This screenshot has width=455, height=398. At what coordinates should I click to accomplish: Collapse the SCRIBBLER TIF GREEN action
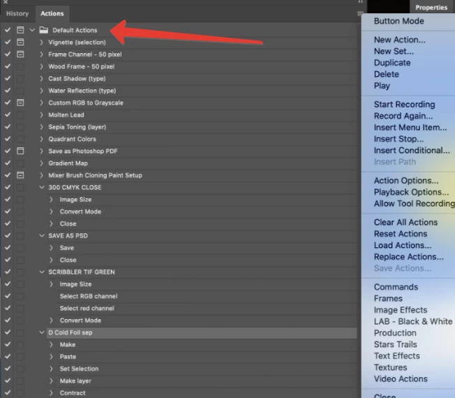42,272
